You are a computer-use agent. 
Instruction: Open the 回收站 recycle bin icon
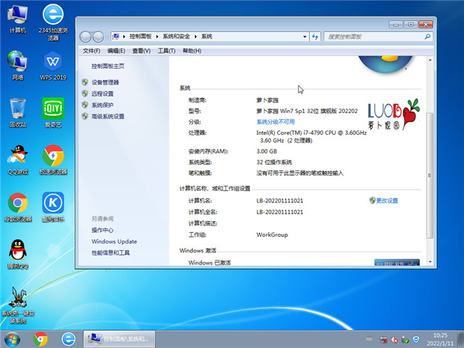[17, 113]
